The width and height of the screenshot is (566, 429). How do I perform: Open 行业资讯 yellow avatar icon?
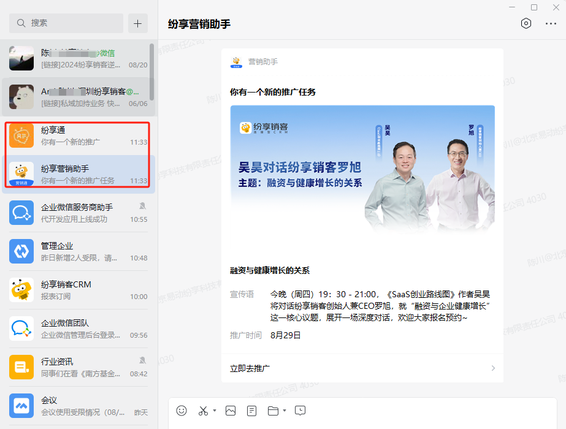click(x=21, y=367)
